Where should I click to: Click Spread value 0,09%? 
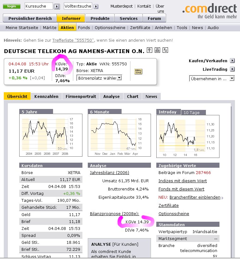74,235
